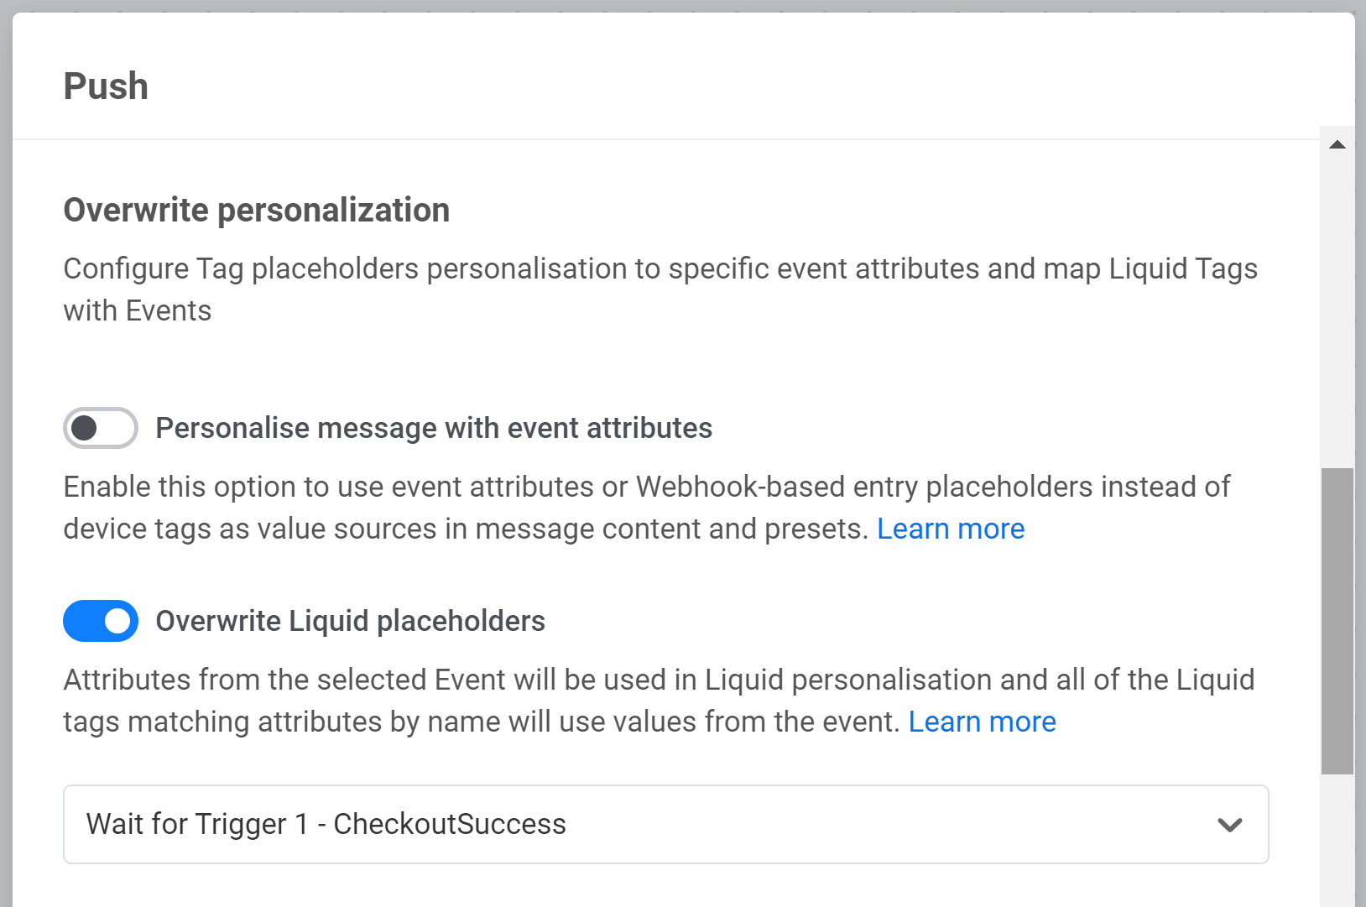Image resolution: width=1366 pixels, height=907 pixels.
Task: Click the "Attributes from the selected Event" description
Action: 659,680
